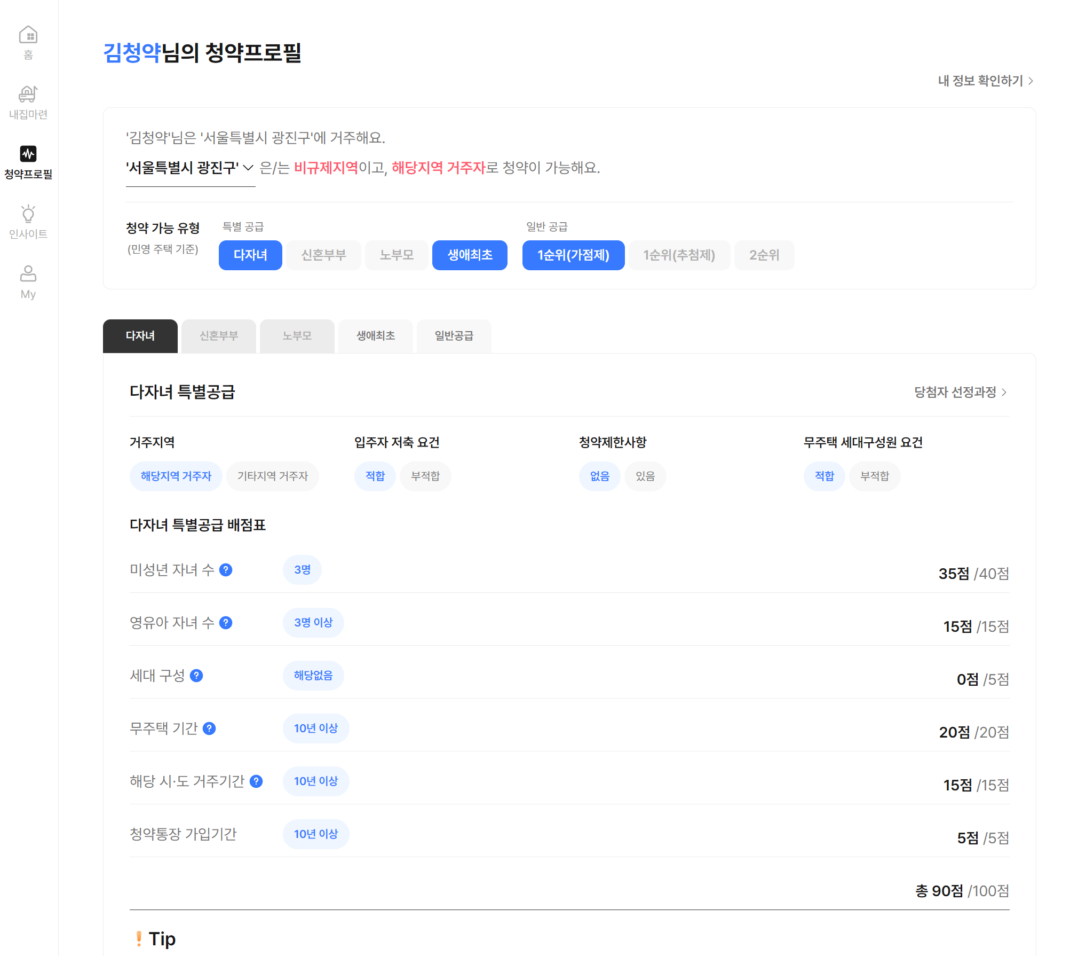Click the 35점 /40점 score
Viewport: 1078px width, 956px height.
(x=974, y=574)
